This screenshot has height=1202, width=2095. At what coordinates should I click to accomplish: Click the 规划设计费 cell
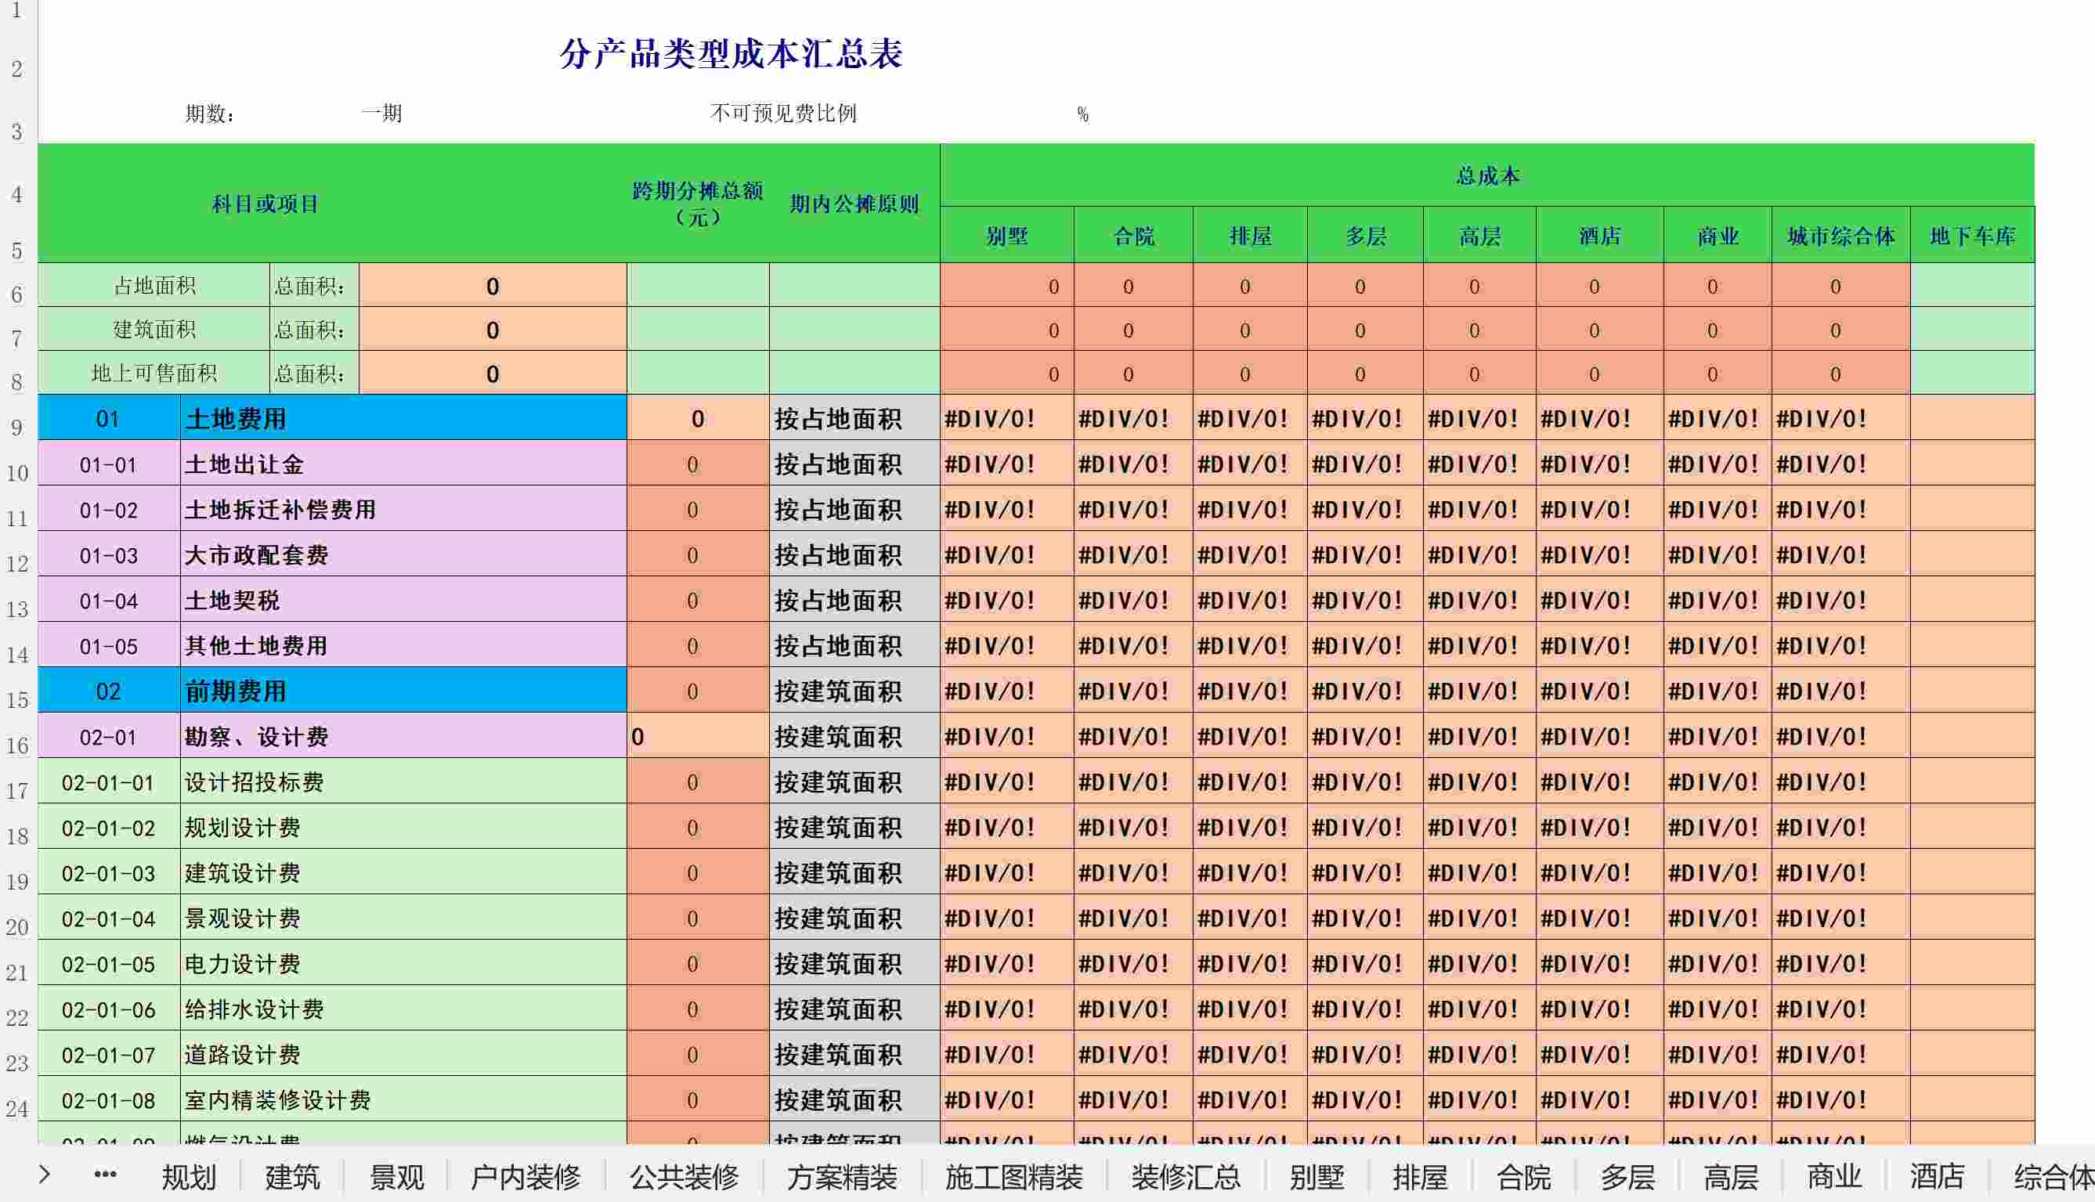coord(403,827)
